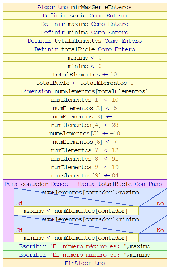Select the numElementos[contador]>maximo condition
This screenshot has width=170, height=270.
90,192
